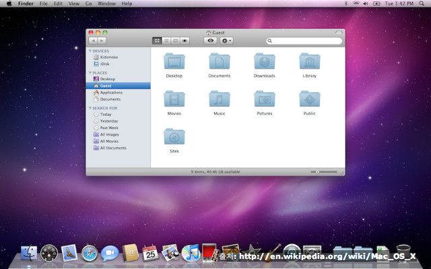Image resolution: width=431 pixels, height=269 pixels.
Task: Open the Finder menu
Action: pyautogui.click(x=26, y=3)
